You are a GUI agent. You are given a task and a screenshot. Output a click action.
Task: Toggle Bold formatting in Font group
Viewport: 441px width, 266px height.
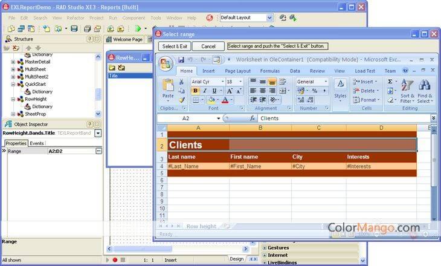pyautogui.click(x=196, y=91)
